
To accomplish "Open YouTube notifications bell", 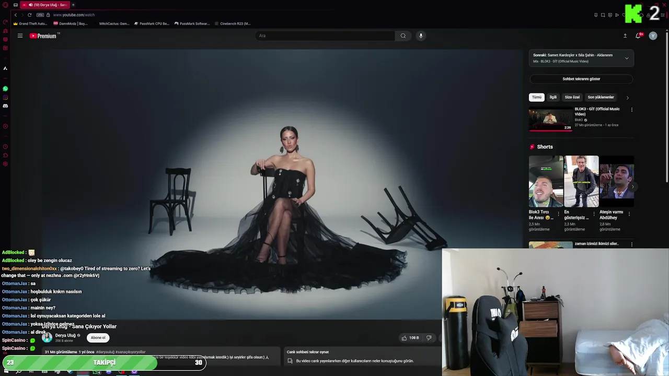I will pyautogui.click(x=638, y=36).
